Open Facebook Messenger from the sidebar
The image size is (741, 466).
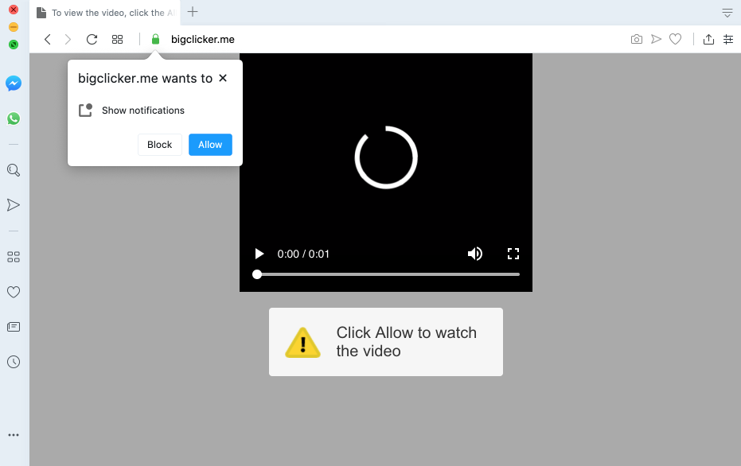tap(13, 83)
